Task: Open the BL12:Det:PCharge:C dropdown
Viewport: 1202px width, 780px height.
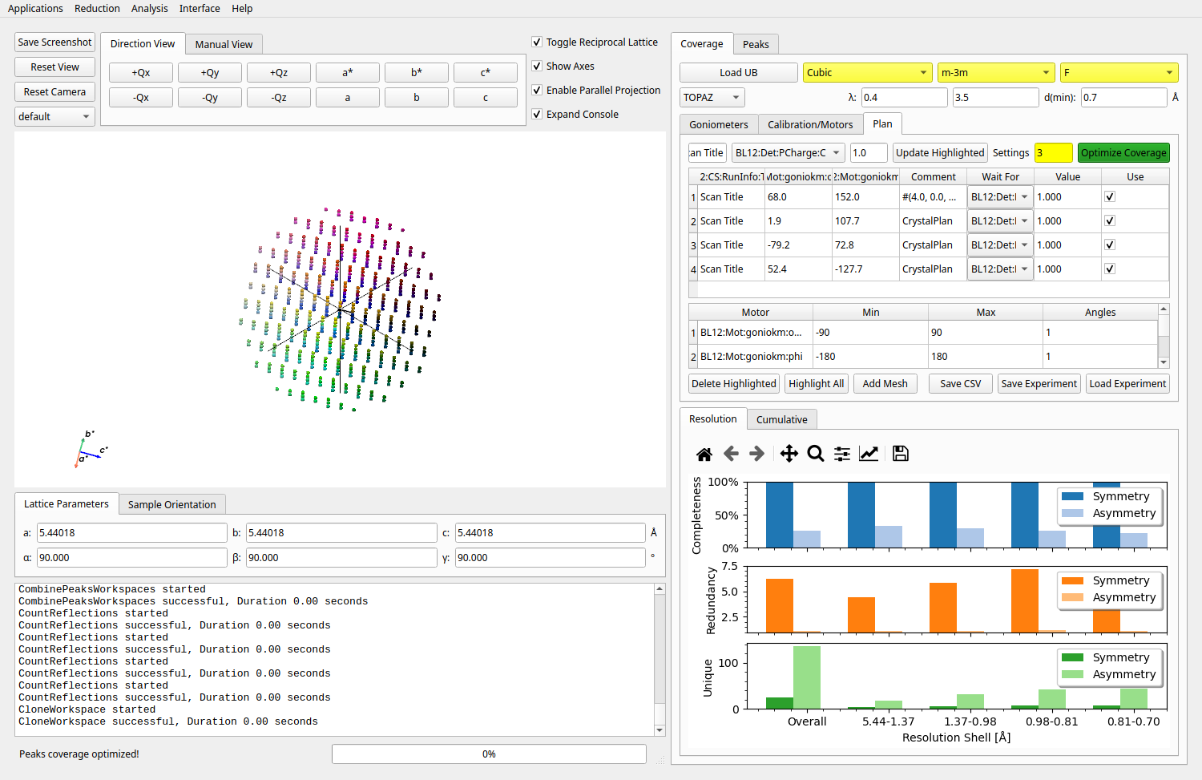Action: click(788, 152)
